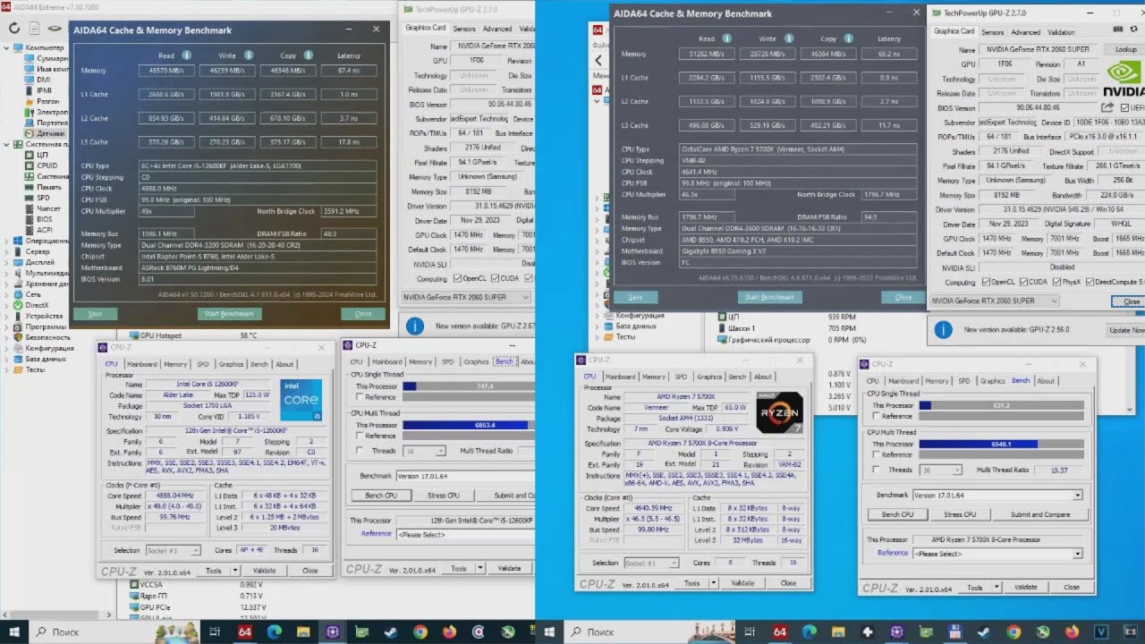1145x644 pixels.
Task: Click Multi Thread score bar showing 6853.4
Action: [468, 425]
